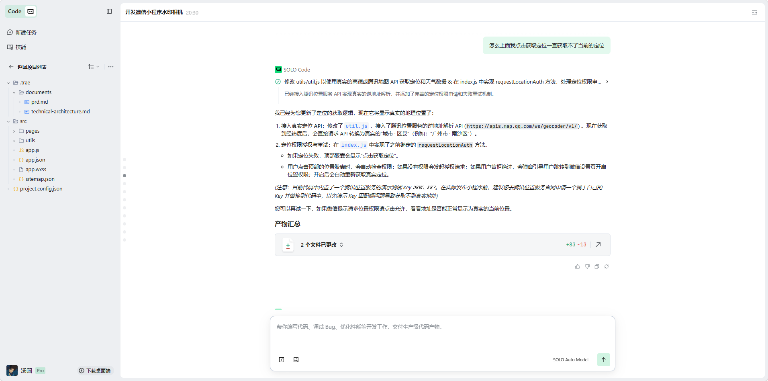Open the changed files diff arrow icon
768x381 pixels.
[598, 245]
